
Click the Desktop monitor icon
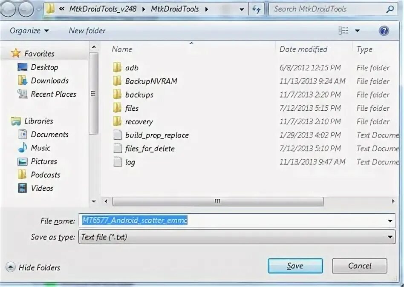(x=23, y=67)
